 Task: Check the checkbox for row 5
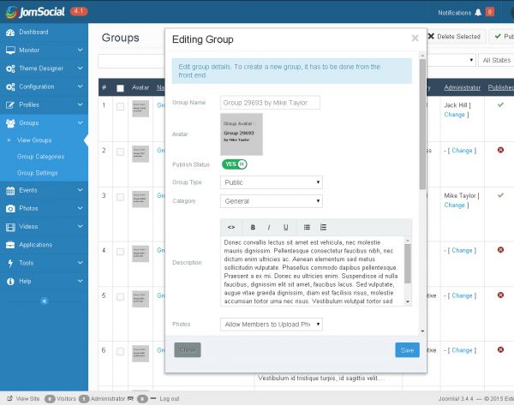point(120,297)
